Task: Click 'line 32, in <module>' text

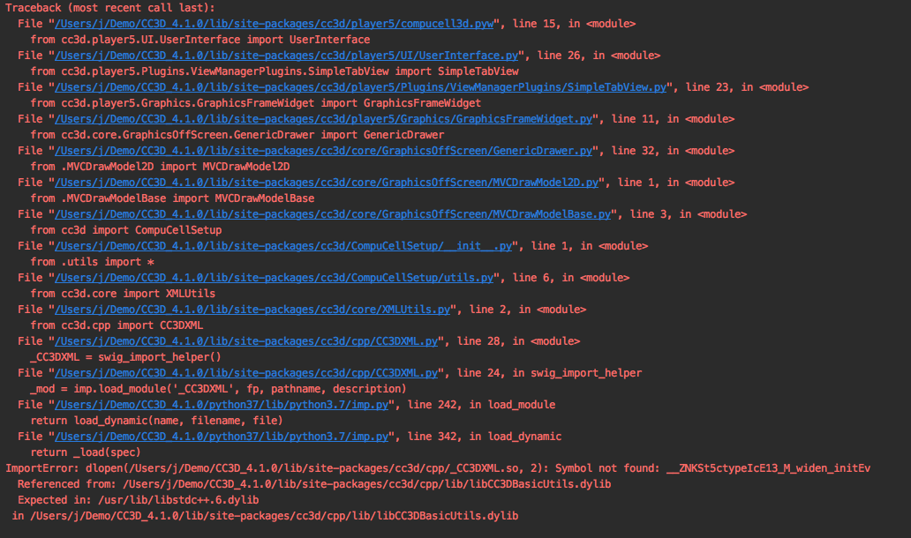Action: [x=673, y=151]
